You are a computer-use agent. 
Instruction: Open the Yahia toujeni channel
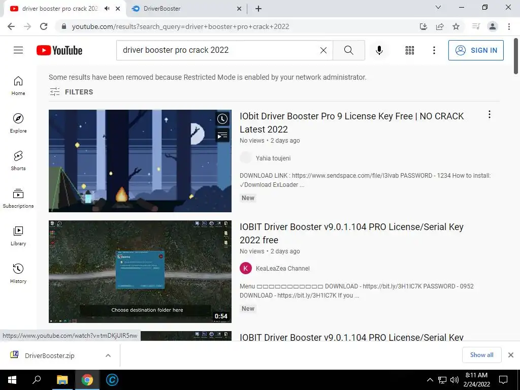click(x=273, y=158)
